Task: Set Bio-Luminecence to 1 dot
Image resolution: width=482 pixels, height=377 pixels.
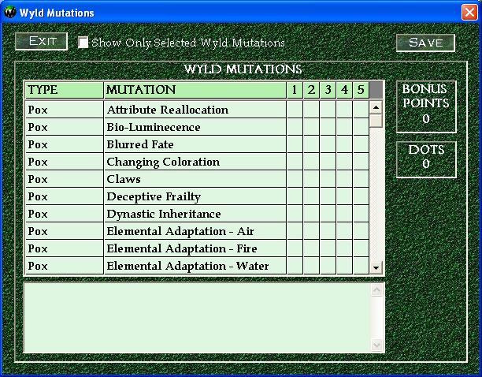Action: click(295, 127)
